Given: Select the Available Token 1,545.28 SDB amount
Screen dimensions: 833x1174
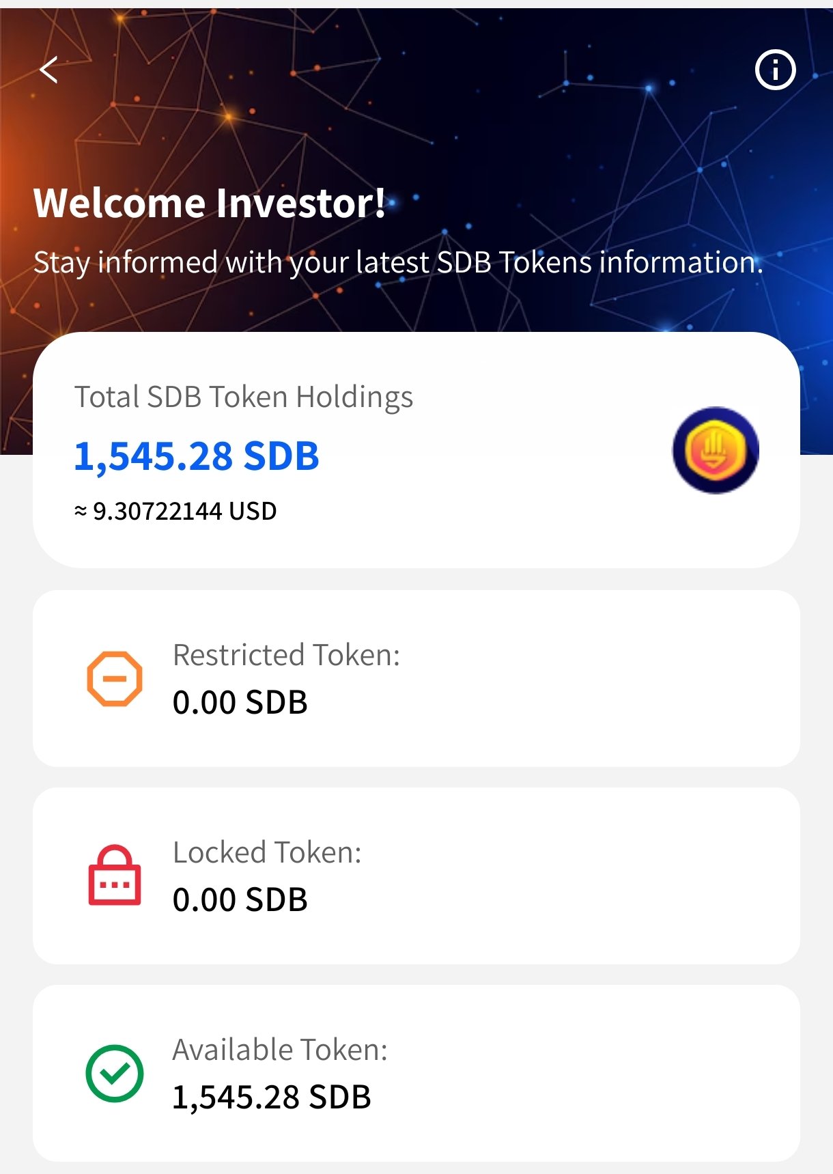Looking at the screenshot, I should pyautogui.click(x=272, y=1098).
